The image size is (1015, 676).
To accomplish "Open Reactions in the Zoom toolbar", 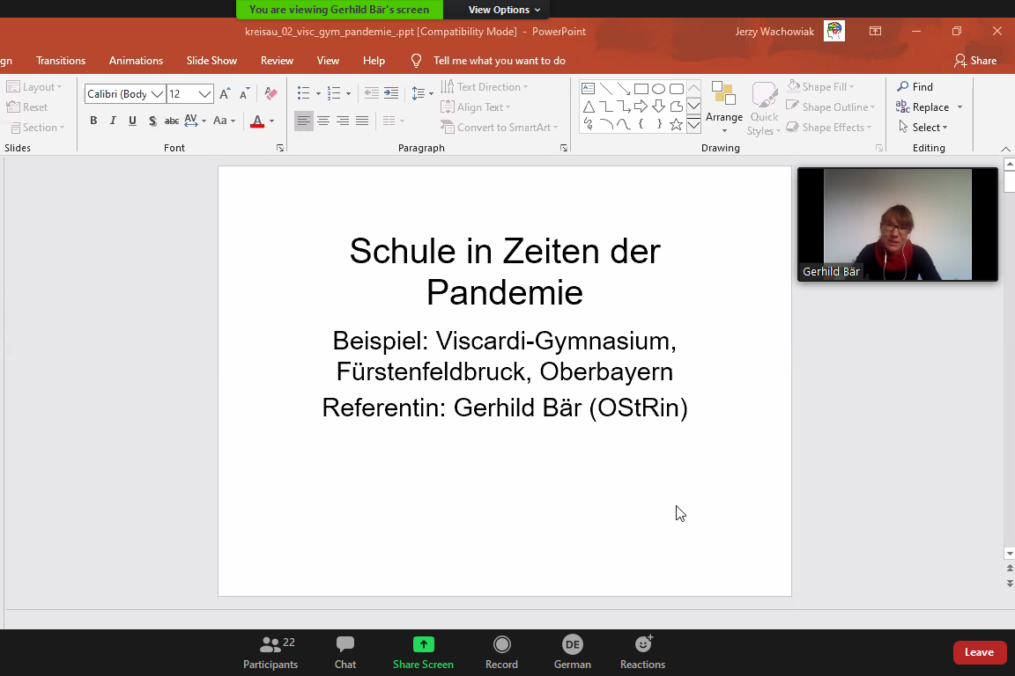I will 642,652.
